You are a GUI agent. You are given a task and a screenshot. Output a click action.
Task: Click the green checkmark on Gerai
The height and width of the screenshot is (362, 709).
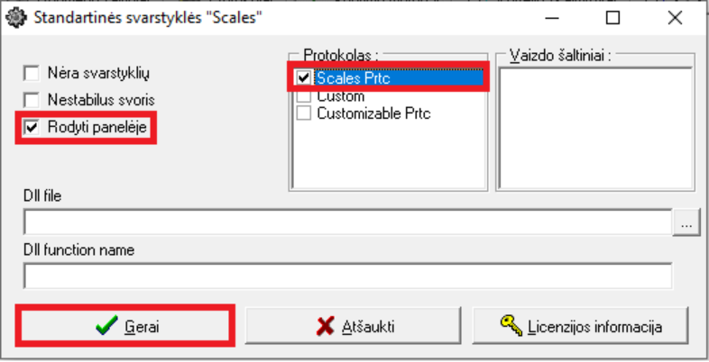pos(106,326)
